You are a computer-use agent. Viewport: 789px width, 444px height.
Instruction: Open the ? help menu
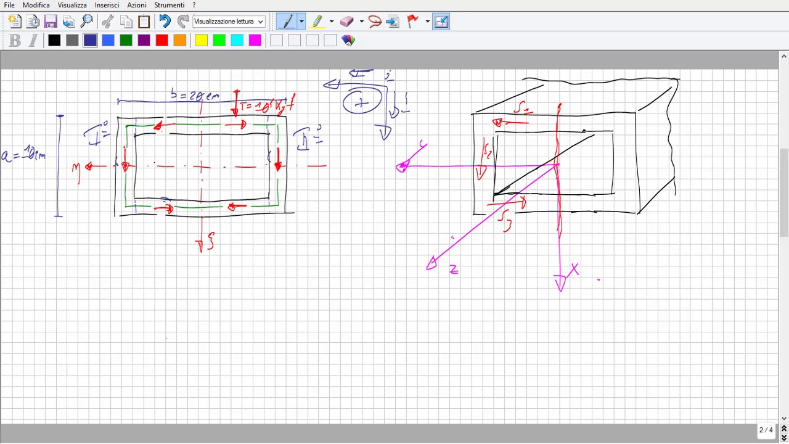coord(194,5)
